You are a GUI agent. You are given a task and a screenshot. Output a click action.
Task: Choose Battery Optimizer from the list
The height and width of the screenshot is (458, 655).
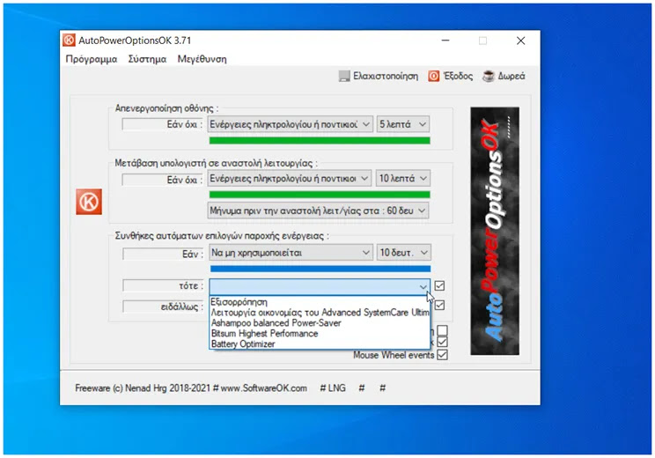[x=320, y=343]
